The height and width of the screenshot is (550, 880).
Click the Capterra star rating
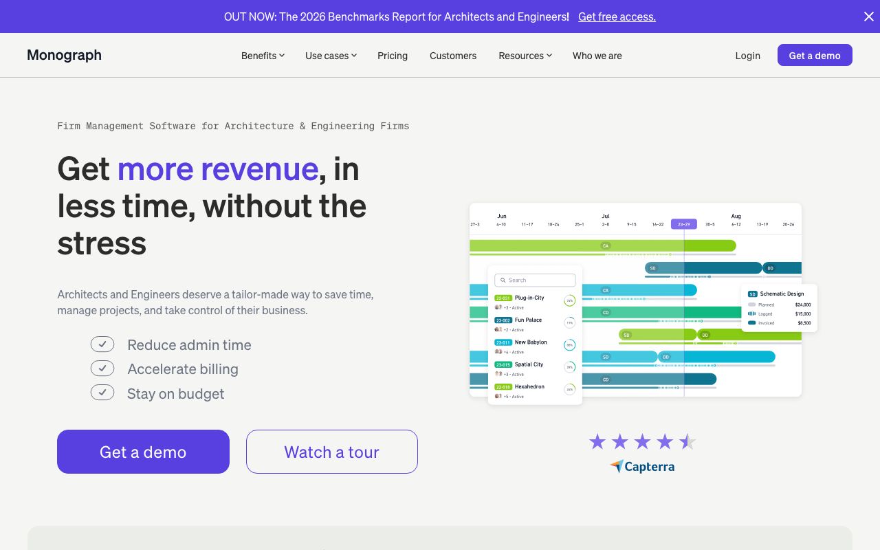[x=642, y=441]
